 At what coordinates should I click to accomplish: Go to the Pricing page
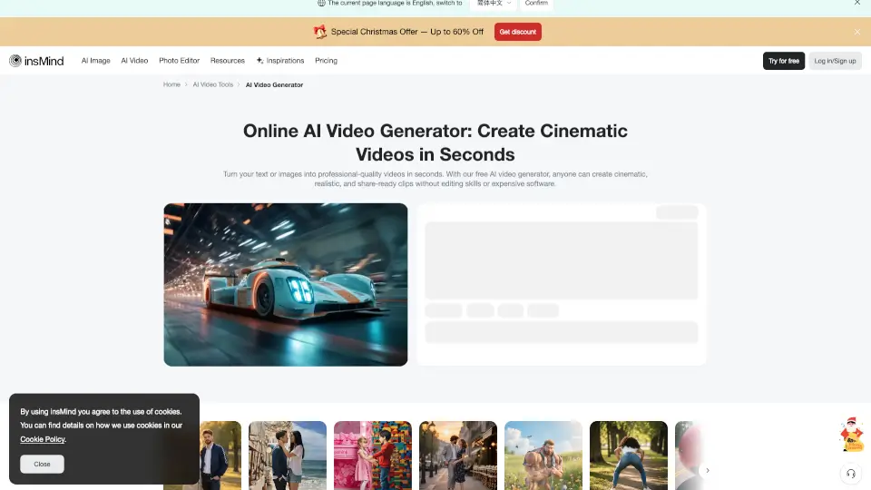(326, 61)
